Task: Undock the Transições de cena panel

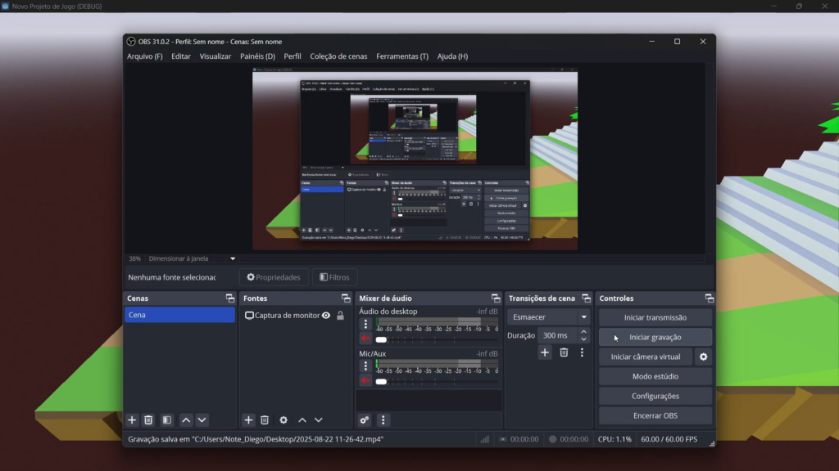Action: 587,298
